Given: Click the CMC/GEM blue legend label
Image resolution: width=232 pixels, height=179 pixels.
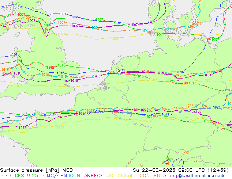Looking at the screenshot, I should click(x=55, y=176).
